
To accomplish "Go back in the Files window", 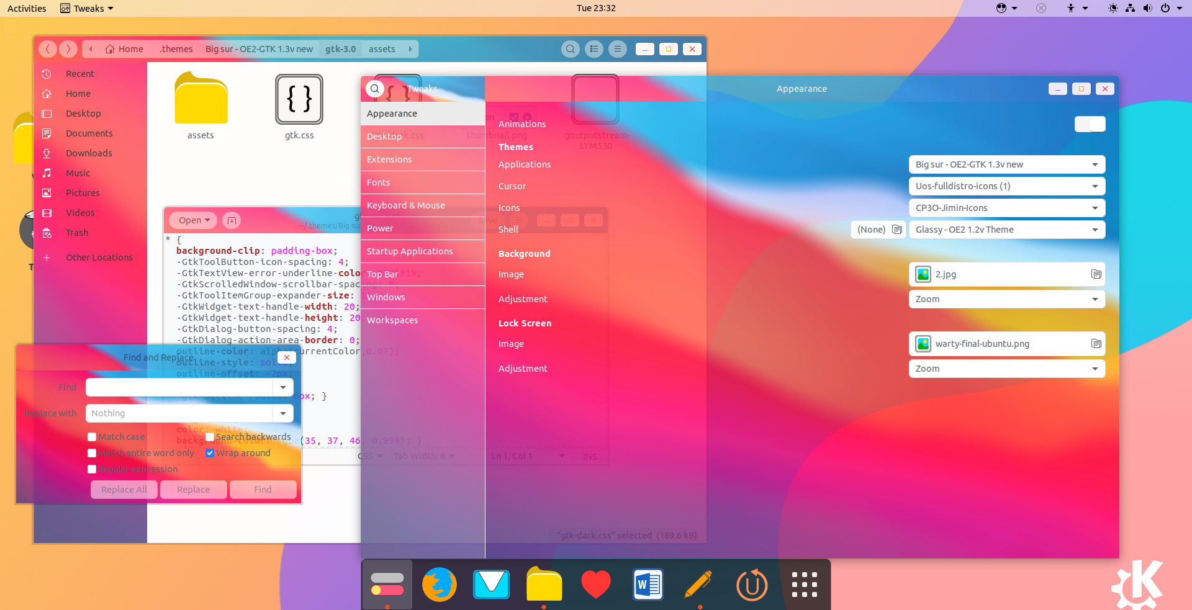I will (48, 49).
